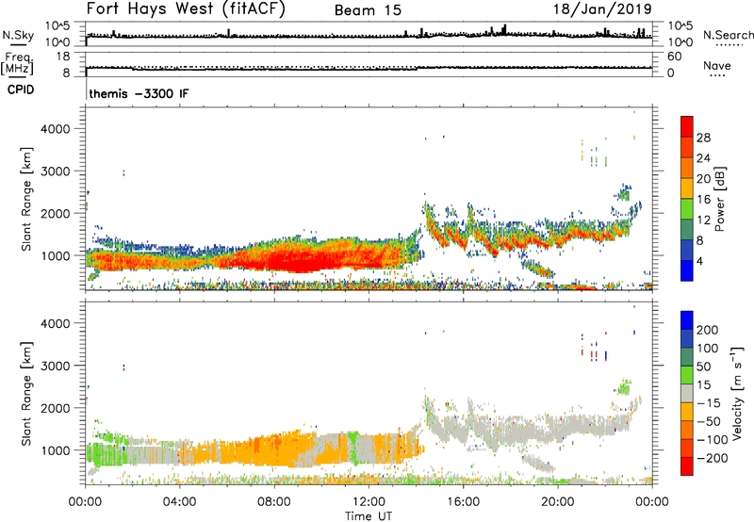Click the 'themis -3300 IF' text
Screen dimensions: 754x522
[139, 93]
